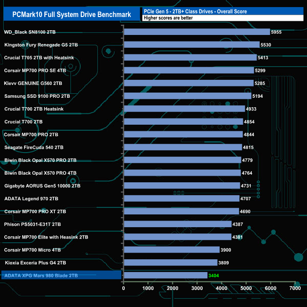
Task: Click the 4764 score value
Action: [x=247, y=173]
